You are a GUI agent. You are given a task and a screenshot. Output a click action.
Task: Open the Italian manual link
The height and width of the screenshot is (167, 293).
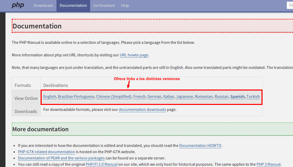tap(169, 97)
